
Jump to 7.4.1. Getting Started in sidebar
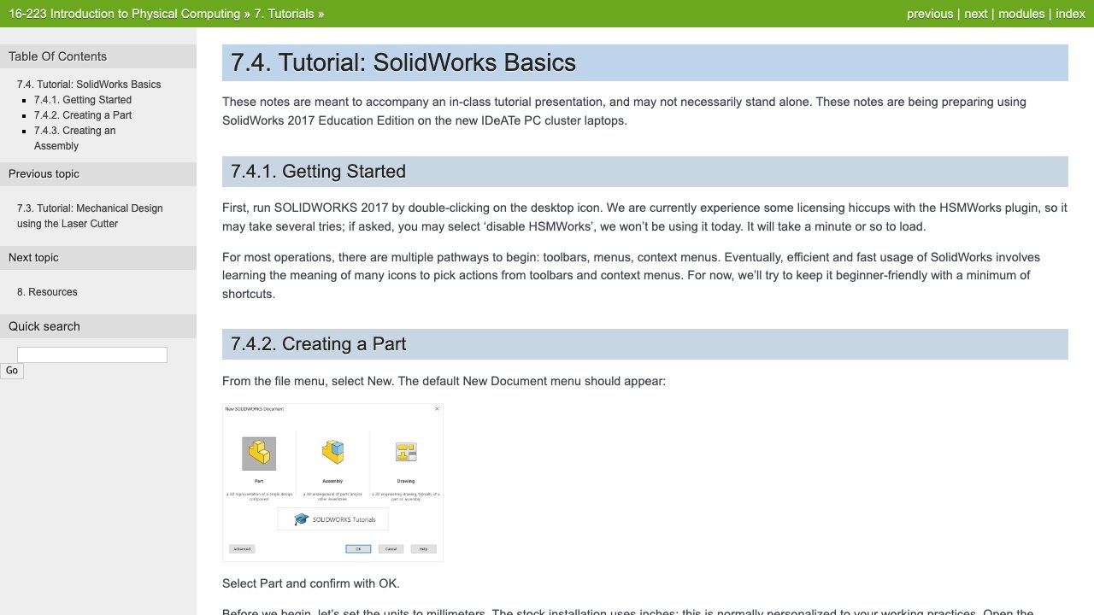tap(83, 100)
